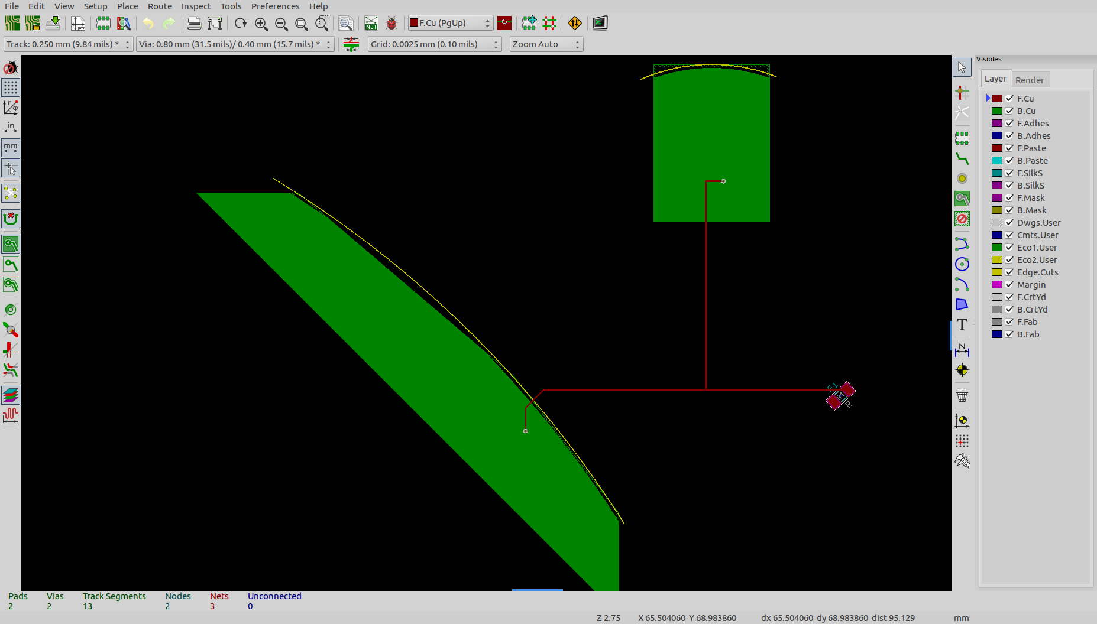This screenshot has width=1097, height=624.
Task: Expand the Grid size dropdown
Action: point(434,44)
